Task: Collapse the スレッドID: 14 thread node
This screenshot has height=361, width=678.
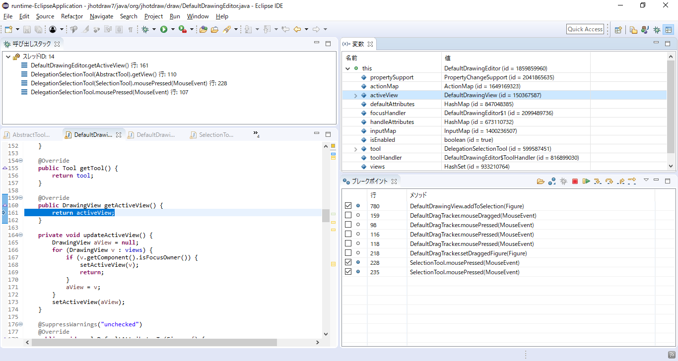Action: coord(8,57)
